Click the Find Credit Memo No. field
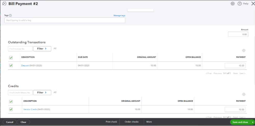 (x=20, y=92)
